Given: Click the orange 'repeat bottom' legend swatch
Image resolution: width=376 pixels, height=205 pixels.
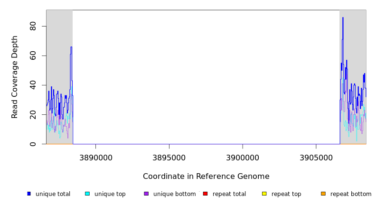Looking at the screenshot, I should tap(323, 194).
